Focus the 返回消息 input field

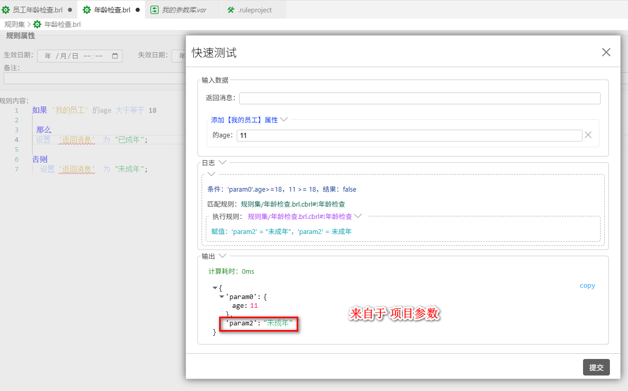[x=419, y=98]
